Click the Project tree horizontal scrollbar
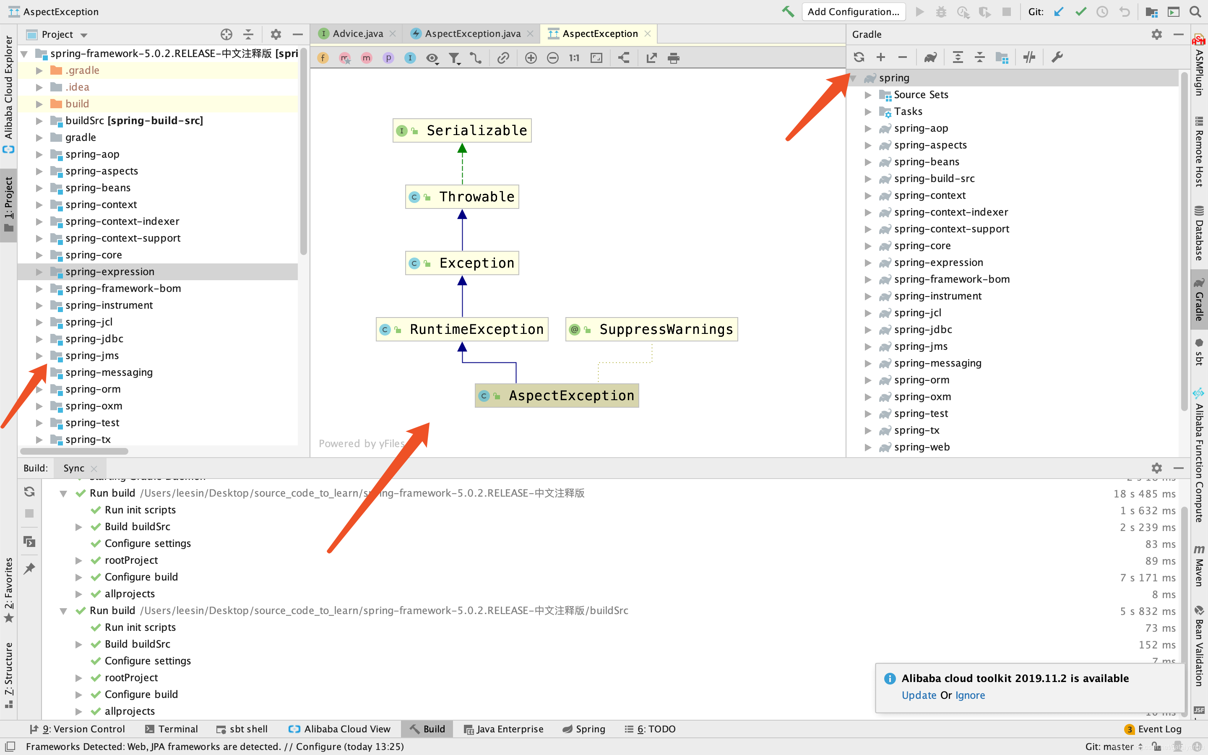Screen dimensions: 1208x755 pos(74,451)
